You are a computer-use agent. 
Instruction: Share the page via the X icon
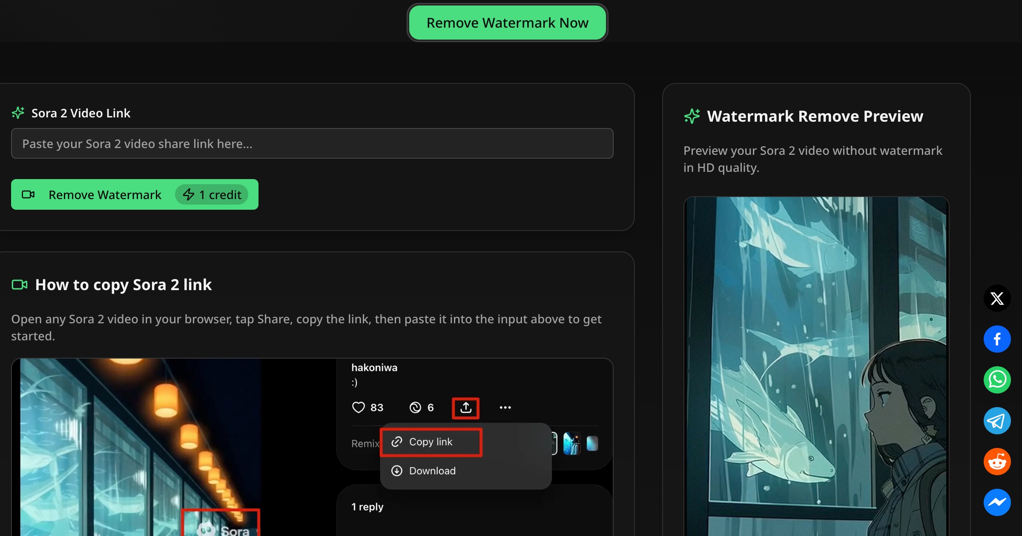997,298
